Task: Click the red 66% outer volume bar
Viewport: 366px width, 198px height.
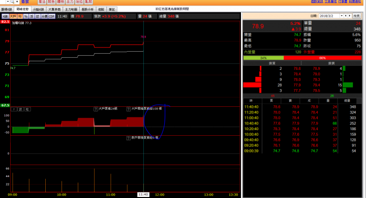Action: pyautogui.click(x=323, y=58)
